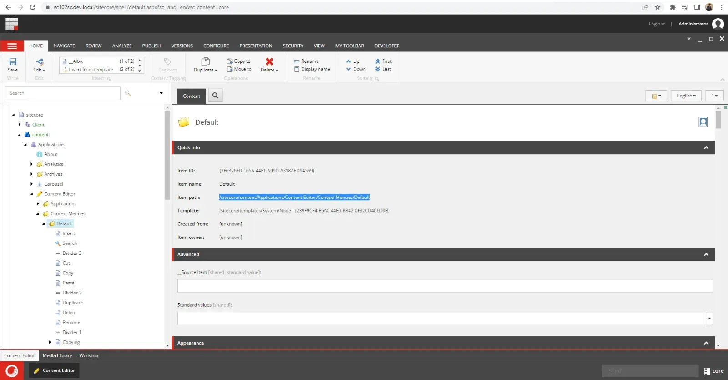Image resolution: width=728 pixels, height=380 pixels.
Task: Collapse the Advanced section
Action: (x=706, y=254)
